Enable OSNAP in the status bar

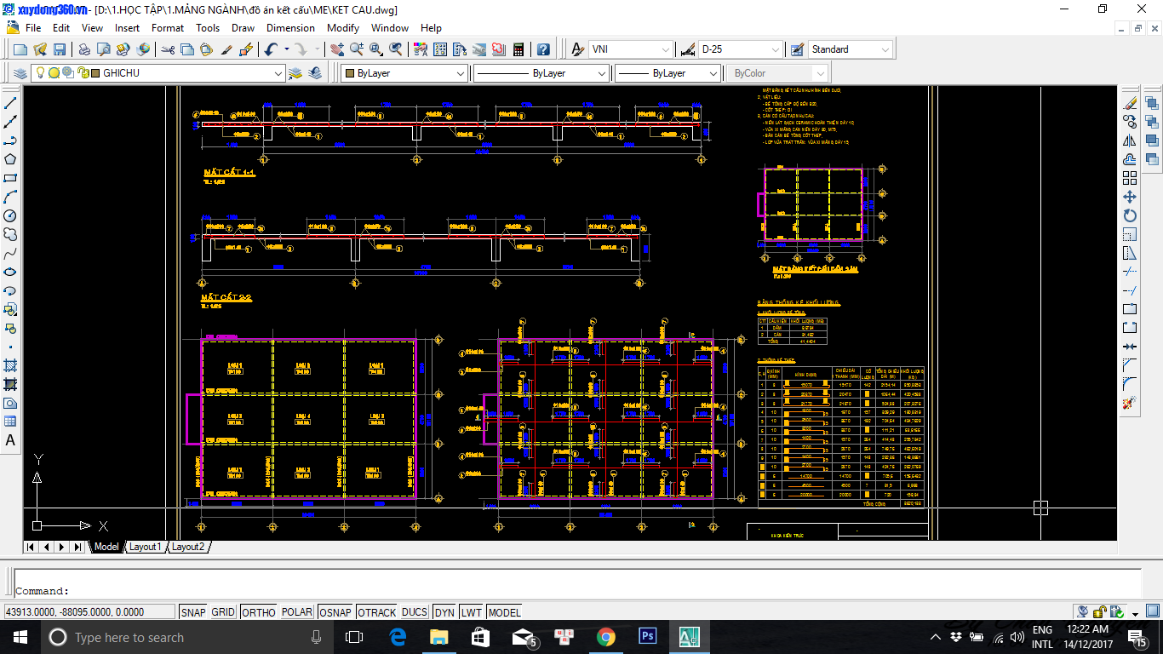point(335,611)
